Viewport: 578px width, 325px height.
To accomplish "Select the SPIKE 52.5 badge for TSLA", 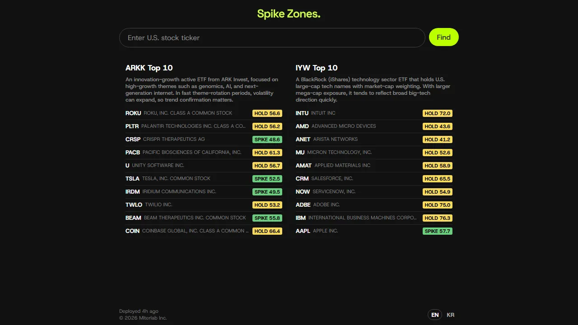I will tap(267, 179).
